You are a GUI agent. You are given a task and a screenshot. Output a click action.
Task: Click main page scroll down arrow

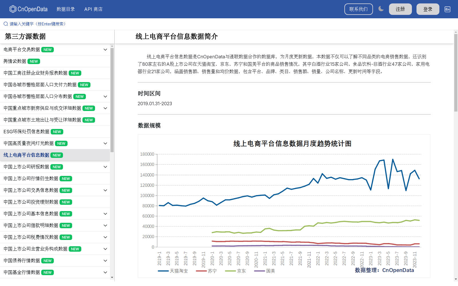pos(456,279)
